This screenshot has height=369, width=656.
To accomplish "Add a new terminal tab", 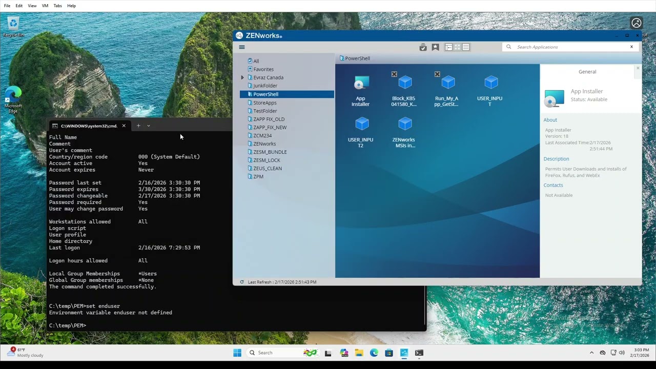I will 138,126.
